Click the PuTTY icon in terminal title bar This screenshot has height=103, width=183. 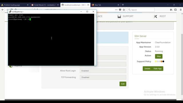[10, 12]
